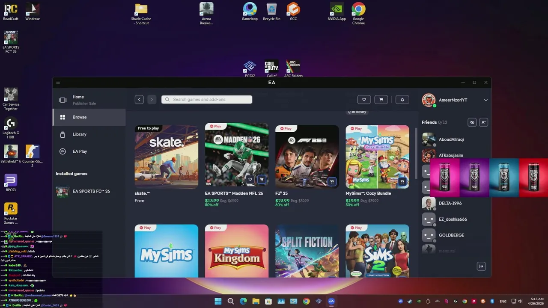
Task: Open the F1 25 game tile
Action: click(x=307, y=157)
